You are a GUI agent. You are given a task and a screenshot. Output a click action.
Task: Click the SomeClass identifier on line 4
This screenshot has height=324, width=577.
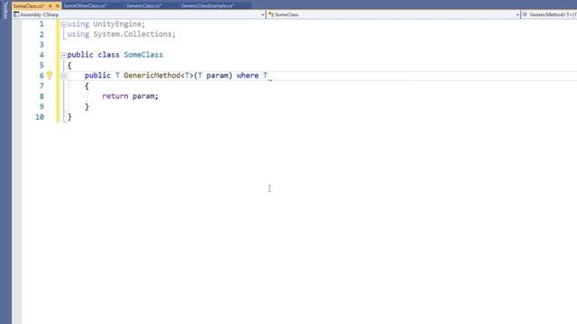[x=143, y=55]
